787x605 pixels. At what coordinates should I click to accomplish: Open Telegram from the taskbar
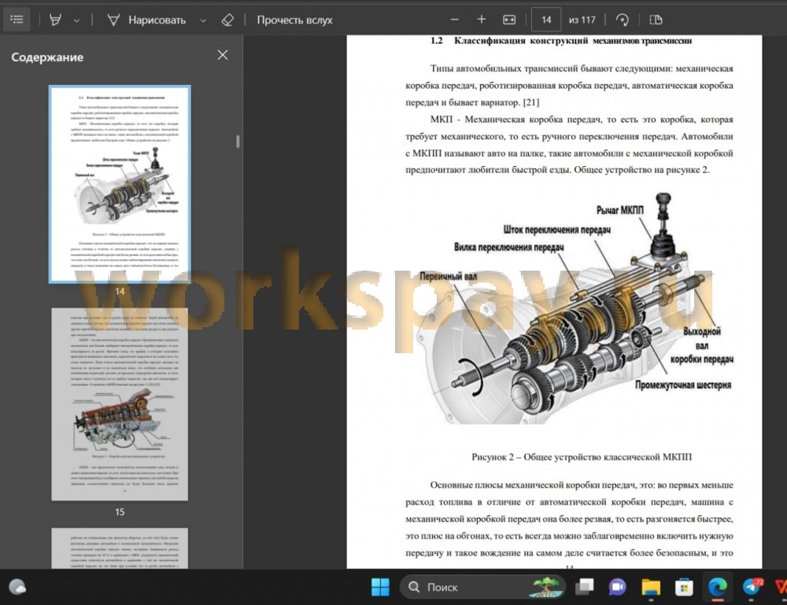pyautogui.click(x=752, y=586)
